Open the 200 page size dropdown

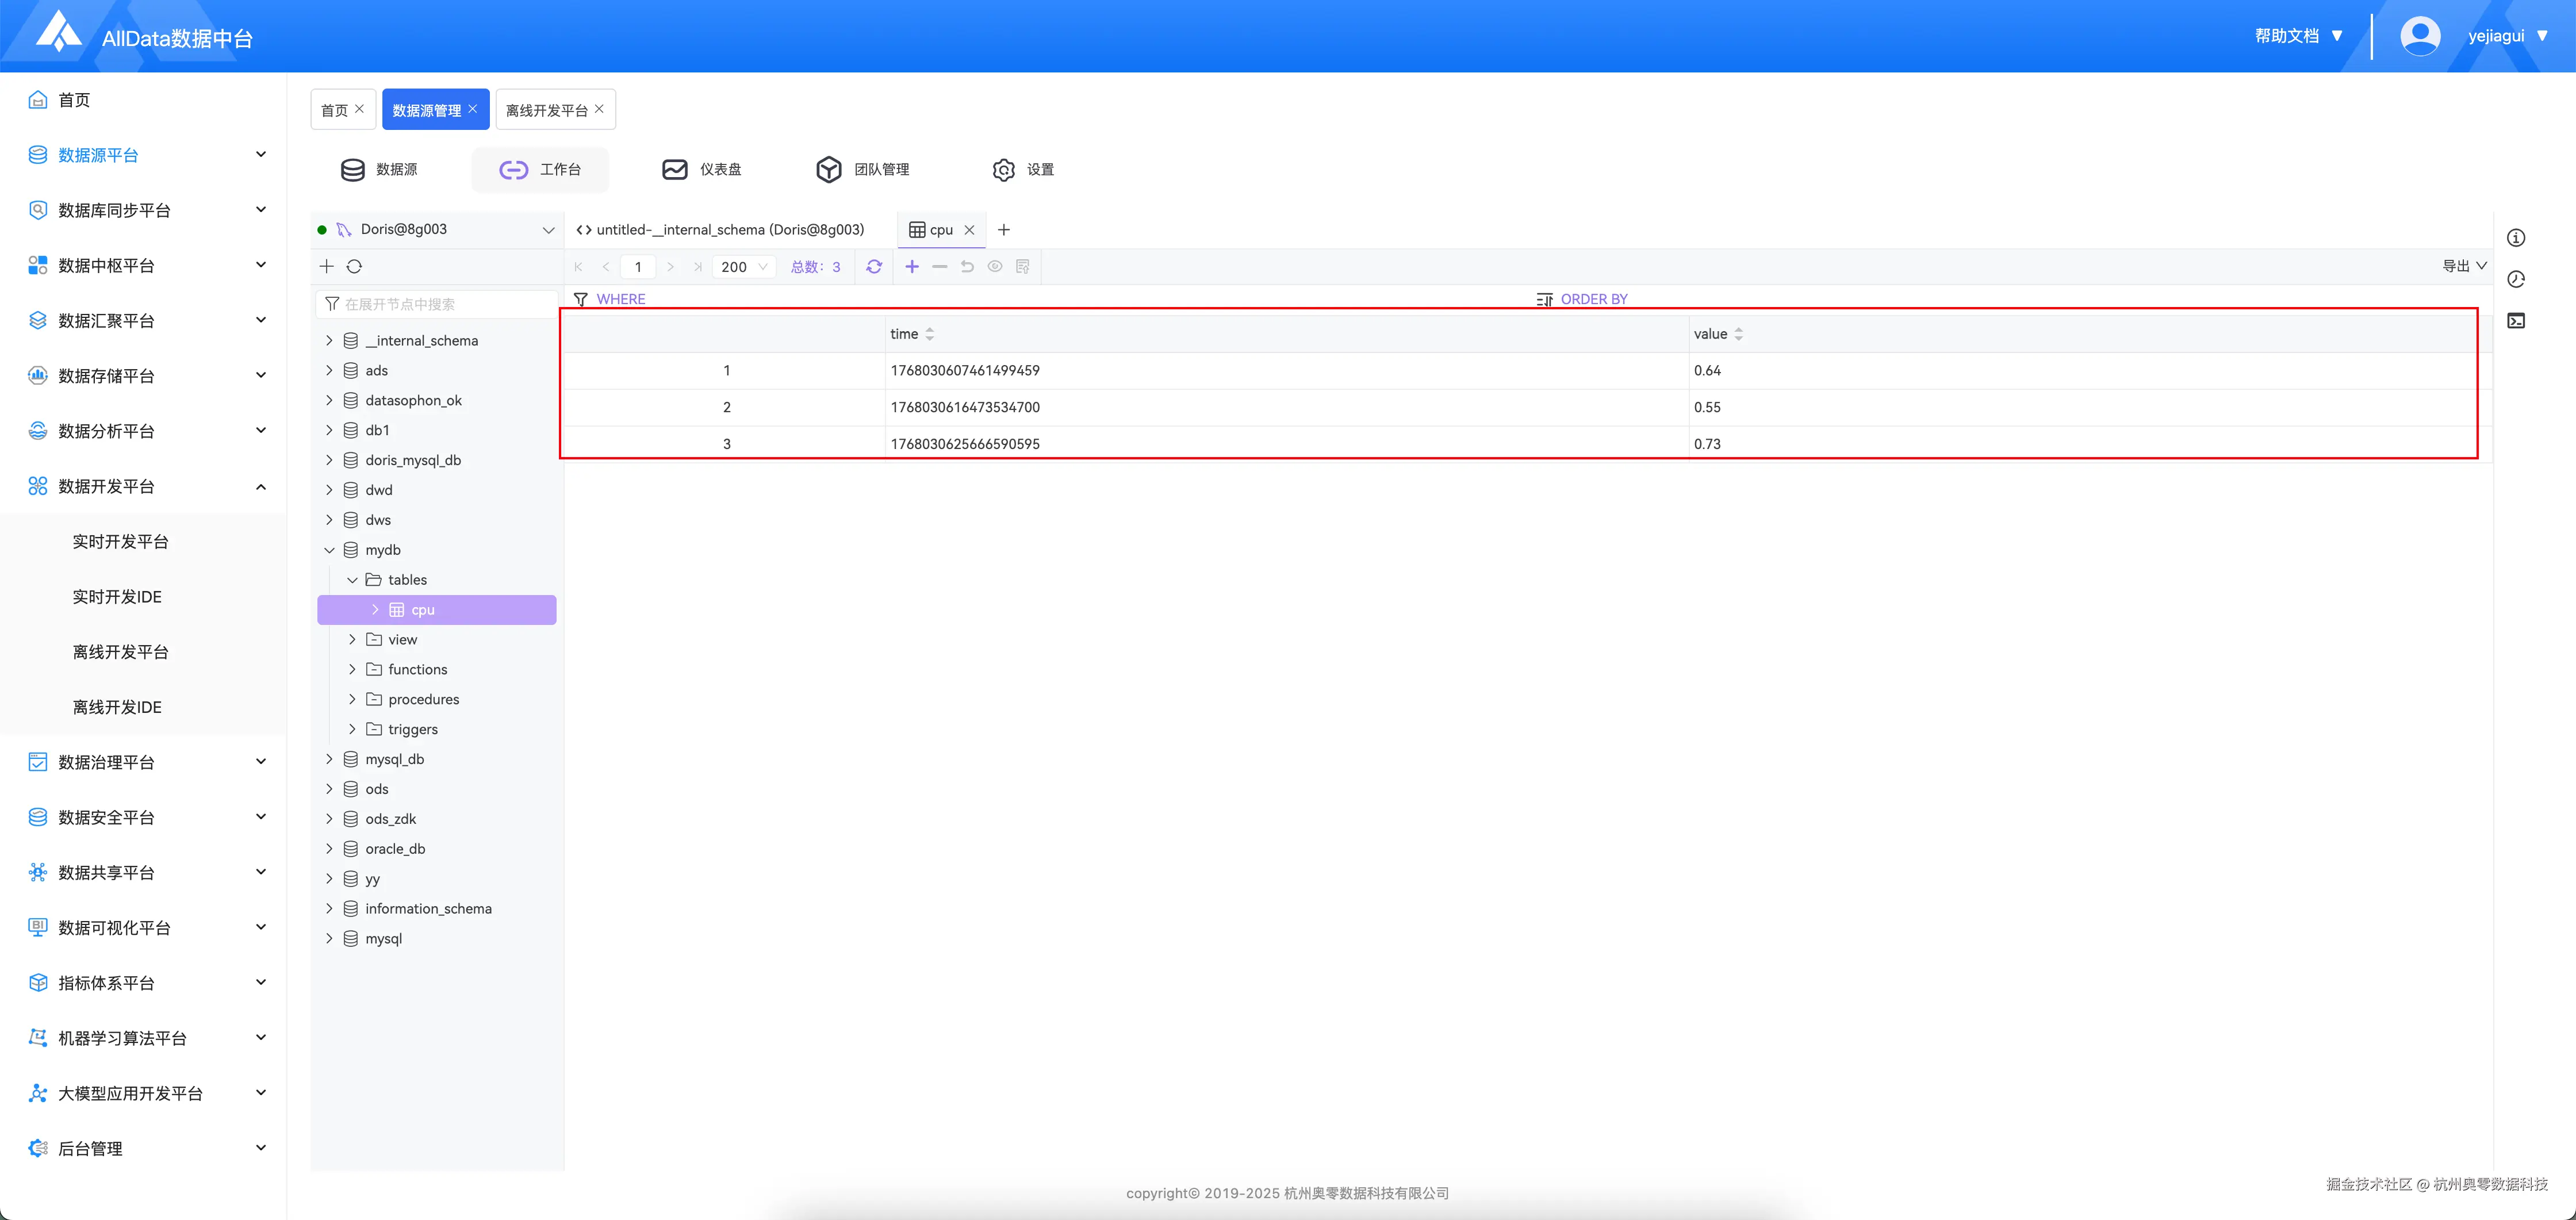click(x=744, y=267)
